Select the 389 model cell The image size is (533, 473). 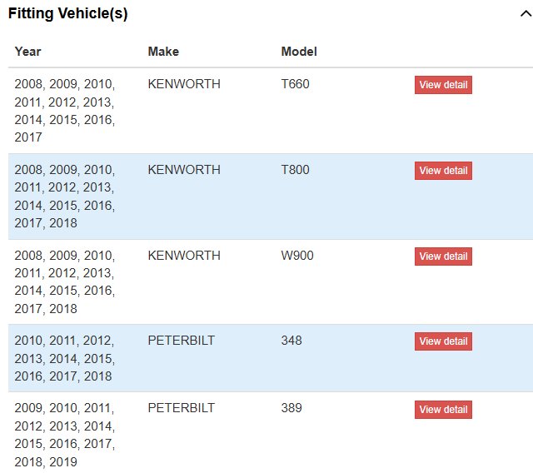point(291,409)
